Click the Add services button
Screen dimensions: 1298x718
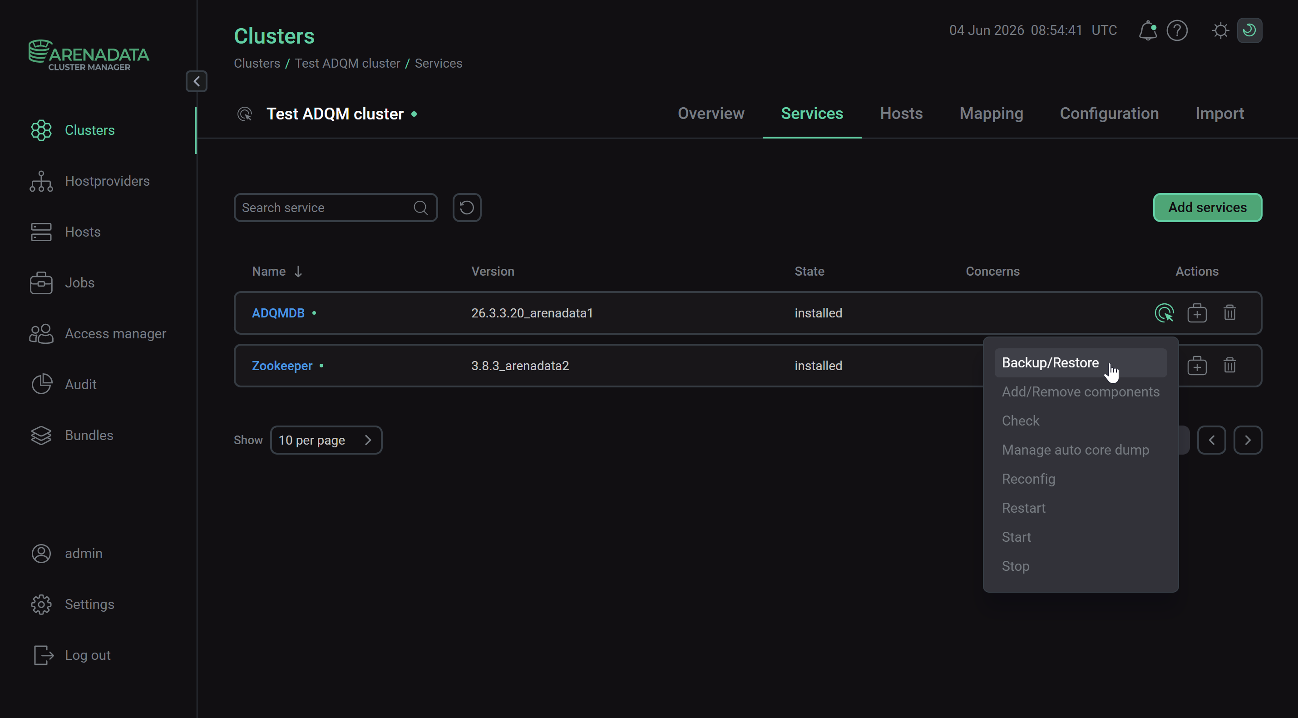(1207, 208)
